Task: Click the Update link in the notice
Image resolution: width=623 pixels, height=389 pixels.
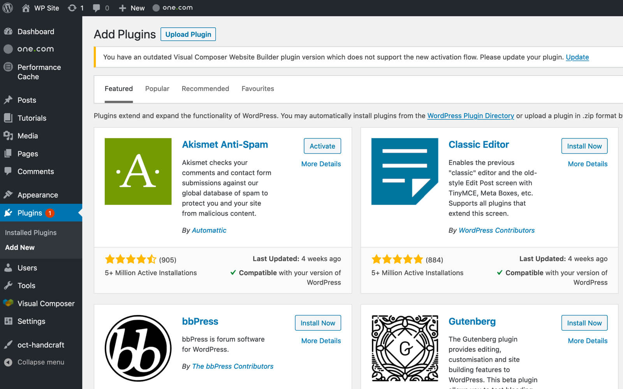Action: click(x=577, y=57)
